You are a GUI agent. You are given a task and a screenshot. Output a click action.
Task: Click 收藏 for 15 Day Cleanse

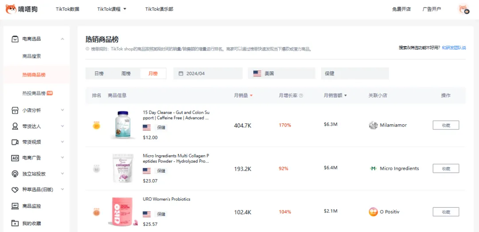click(x=446, y=125)
